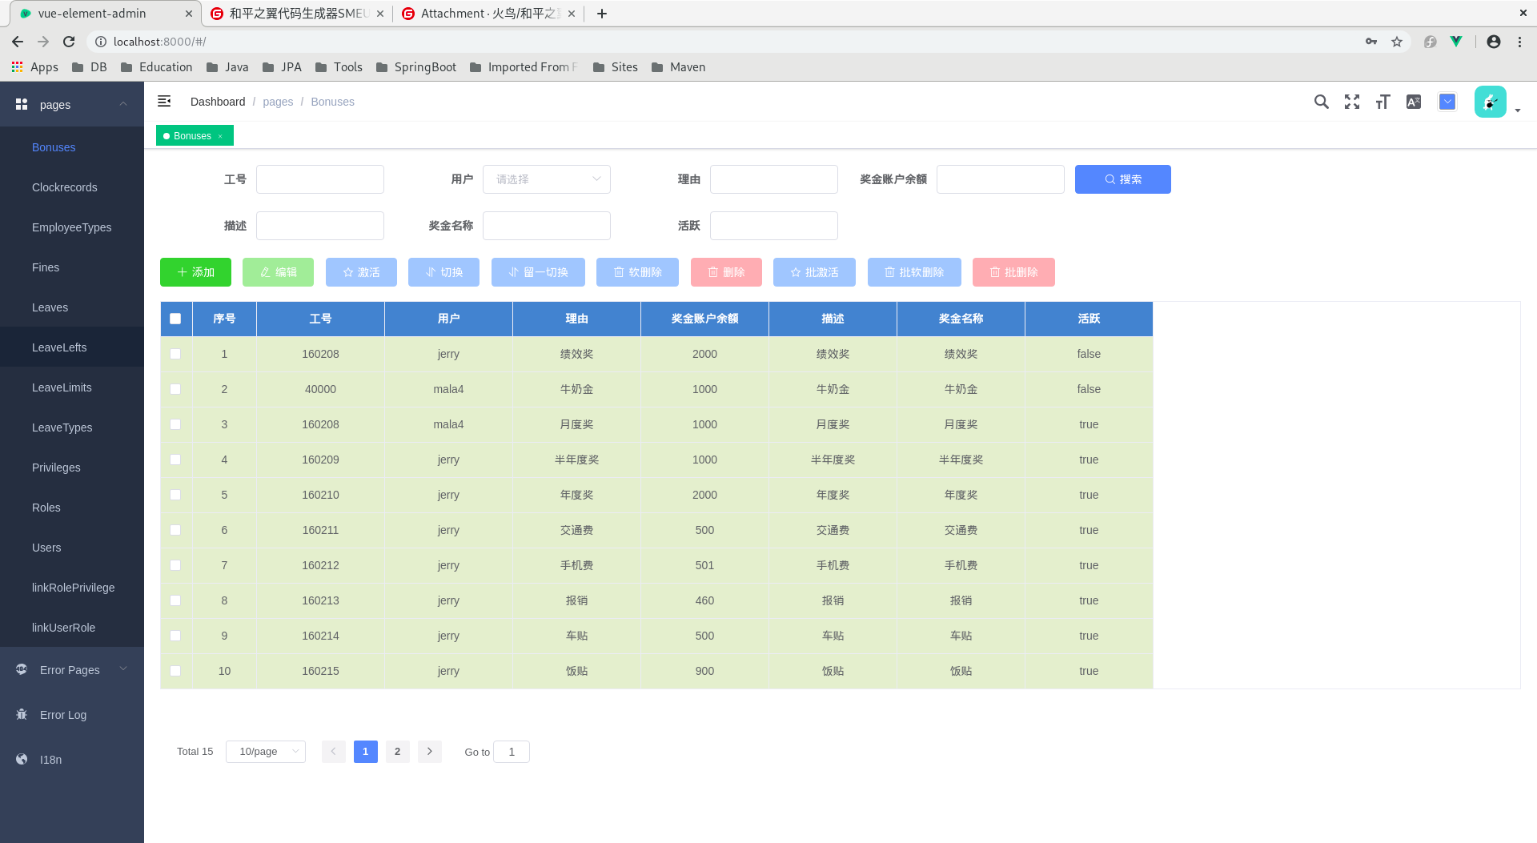Reload page in browser

[x=69, y=42]
